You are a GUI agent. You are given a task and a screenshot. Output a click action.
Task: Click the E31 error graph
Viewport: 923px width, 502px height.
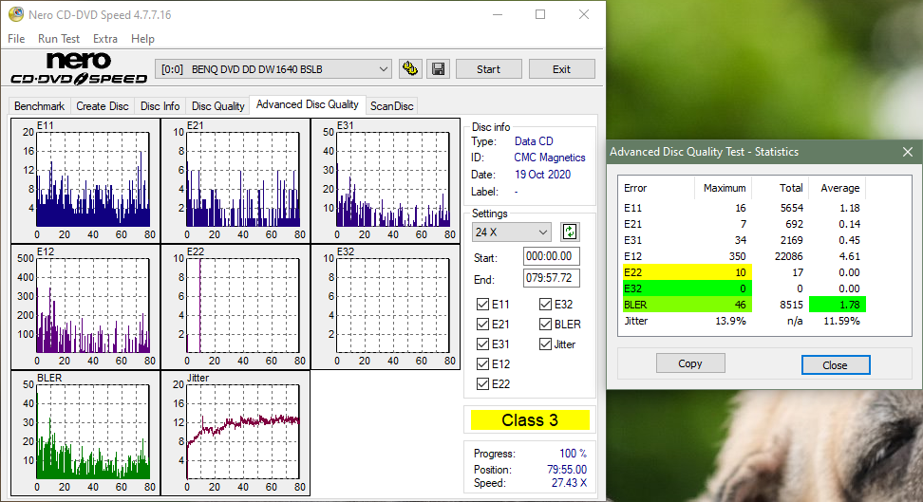coord(386,180)
